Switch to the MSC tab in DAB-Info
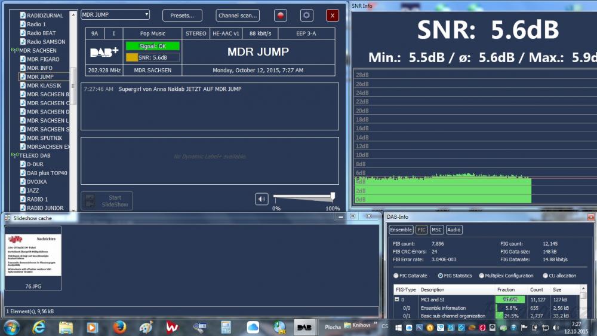The image size is (597, 336). click(x=436, y=230)
